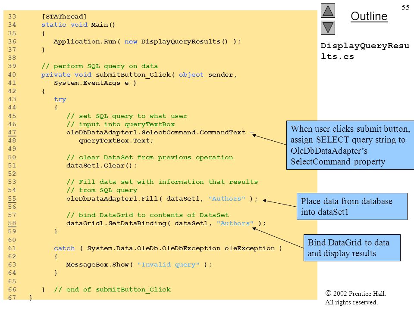Click callout 'Place data from database into dataSet1'

click(352, 206)
